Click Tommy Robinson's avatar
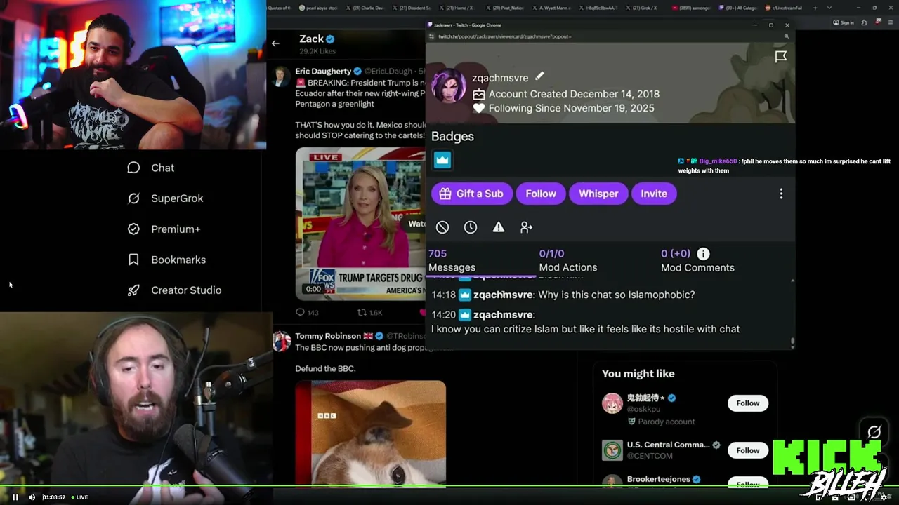 click(x=282, y=342)
